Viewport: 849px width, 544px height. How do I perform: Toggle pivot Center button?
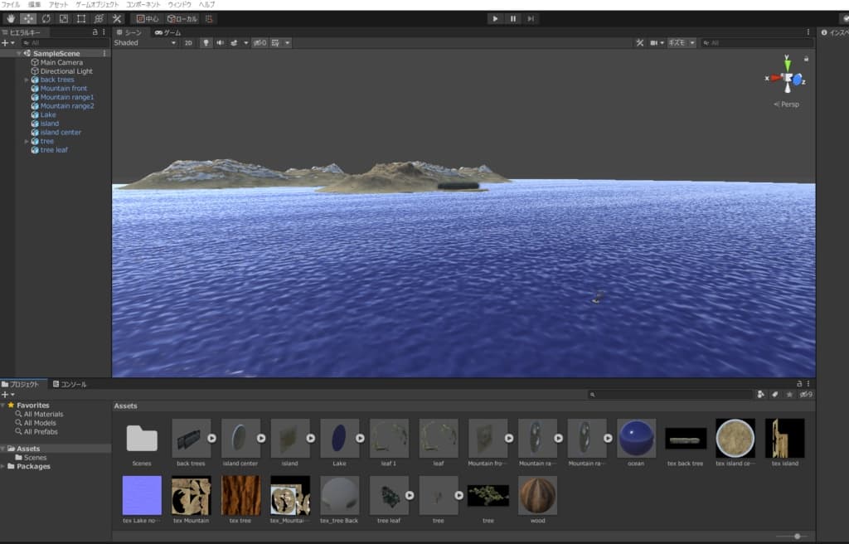pyautogui.click(x=147, y=18)
